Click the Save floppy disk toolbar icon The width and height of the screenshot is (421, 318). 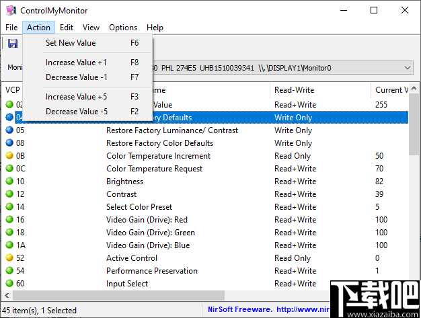pyautogui.click(x=12, y=43)
